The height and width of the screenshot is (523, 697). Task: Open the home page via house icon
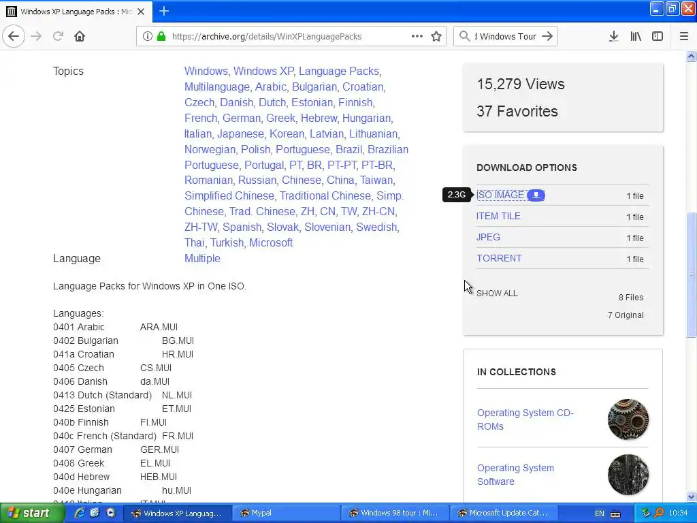pos(80,37)
